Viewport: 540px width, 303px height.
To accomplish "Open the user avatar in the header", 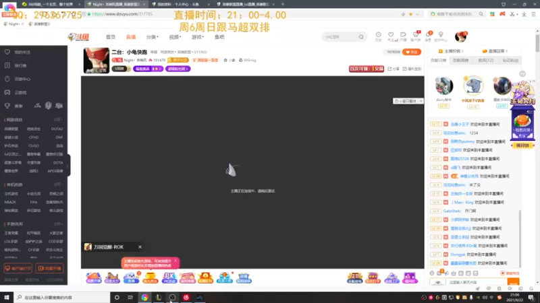I will click(460, 36).
